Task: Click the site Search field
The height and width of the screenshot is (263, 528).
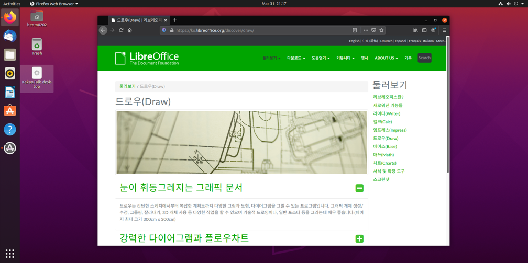Action: click(424, 58)
